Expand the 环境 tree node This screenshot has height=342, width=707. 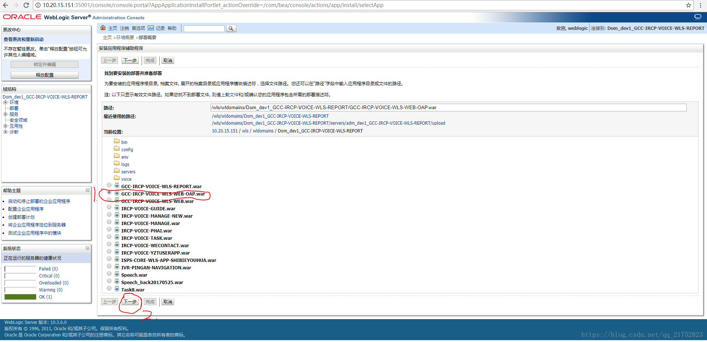coord(6,103)
